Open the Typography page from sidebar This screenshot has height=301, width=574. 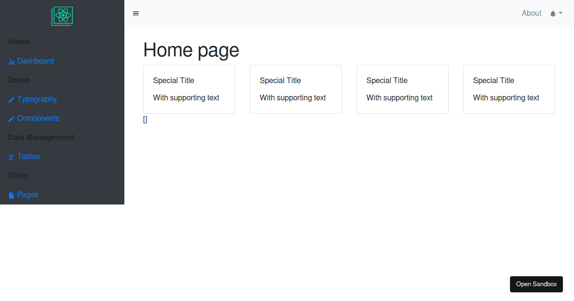point(37,99)
